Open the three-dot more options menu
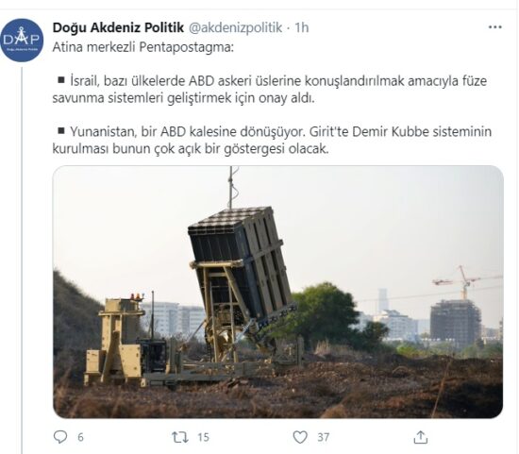Screen dimensions: 519x454 495,26
